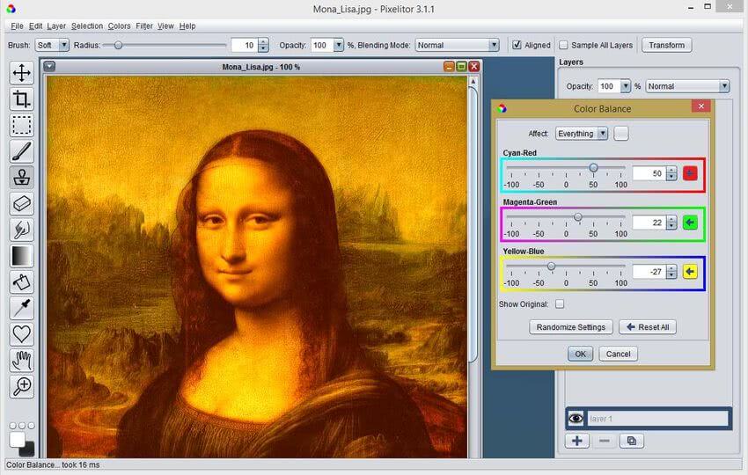
Task: Cancel the Color Balance dialog
Action: 619,354
